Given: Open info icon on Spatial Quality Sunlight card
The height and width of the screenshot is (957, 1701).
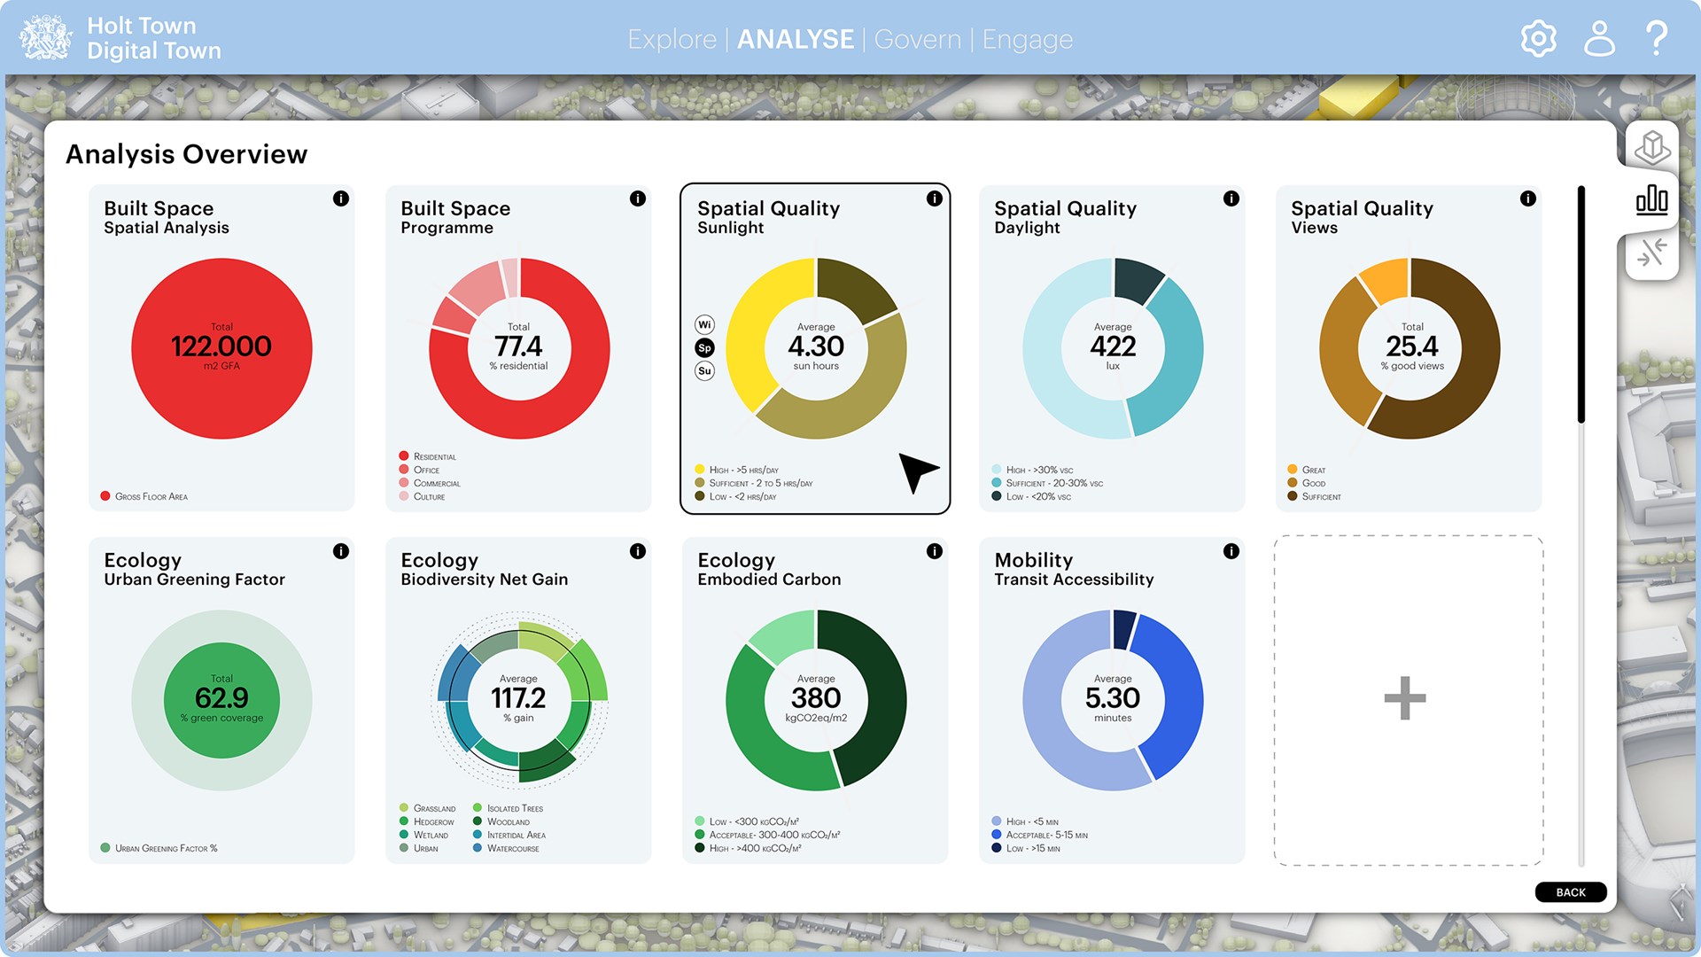Looking at the screenshot, I should click(x=934, y=198).
